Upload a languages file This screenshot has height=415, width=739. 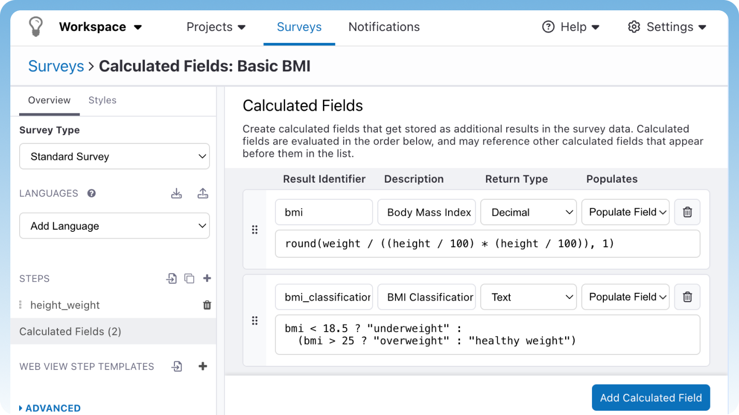coord(203,193)
